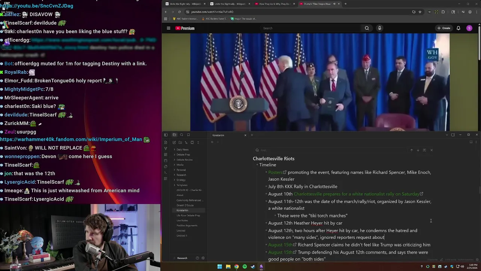Click the Find input field in note
Viewport: 481px width, 271px height.
331,150
